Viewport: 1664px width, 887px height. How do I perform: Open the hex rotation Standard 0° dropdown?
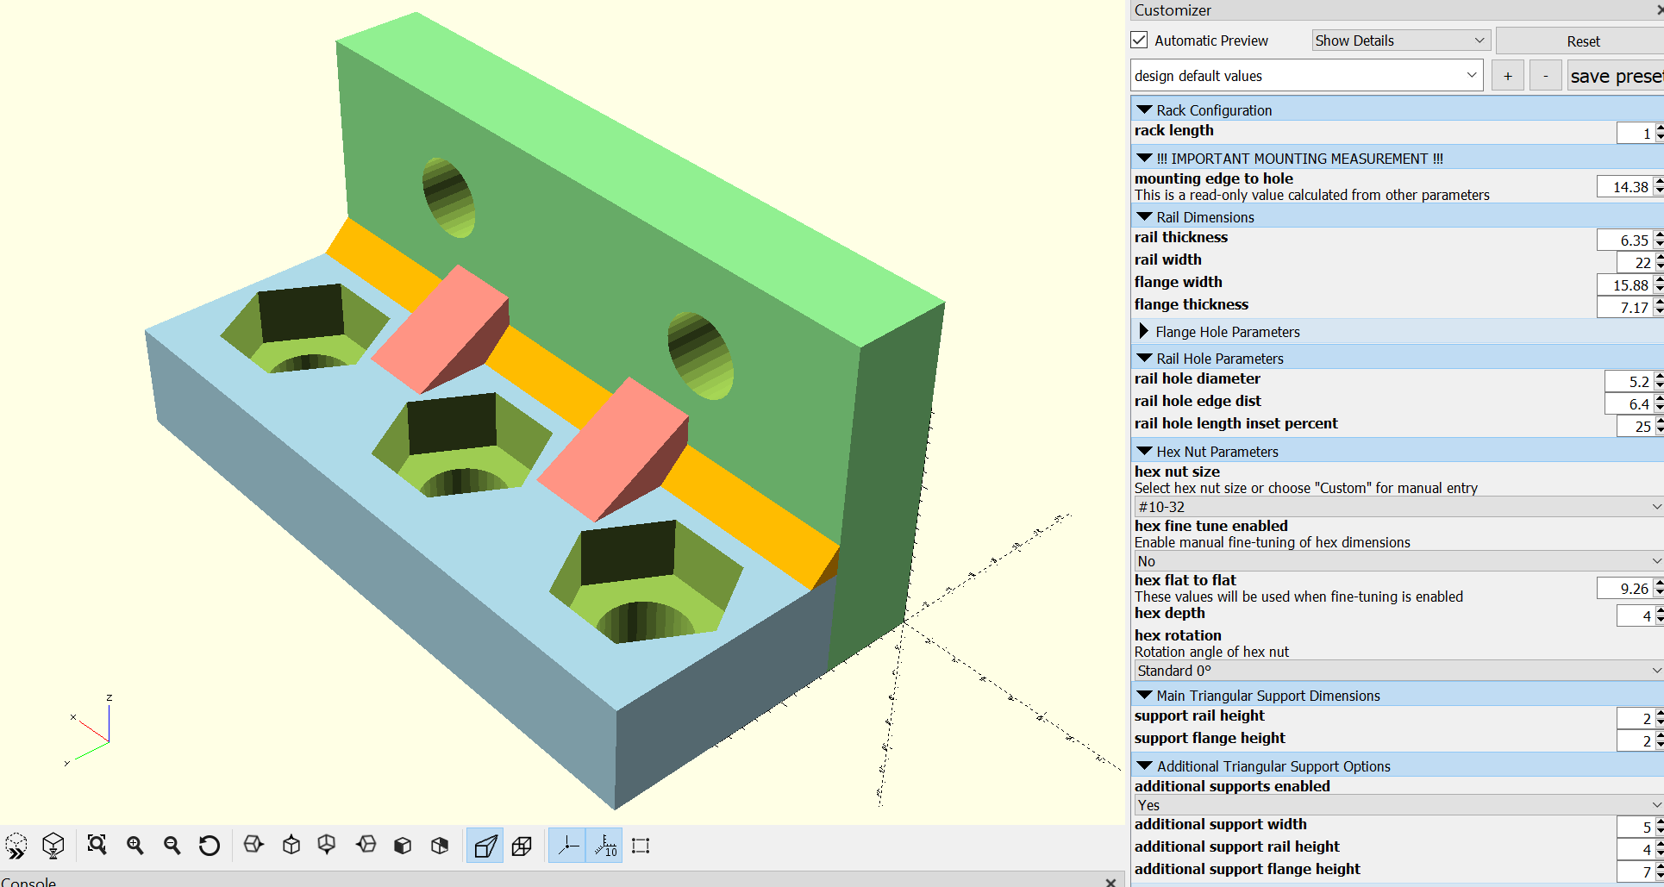pos(1398,671)
